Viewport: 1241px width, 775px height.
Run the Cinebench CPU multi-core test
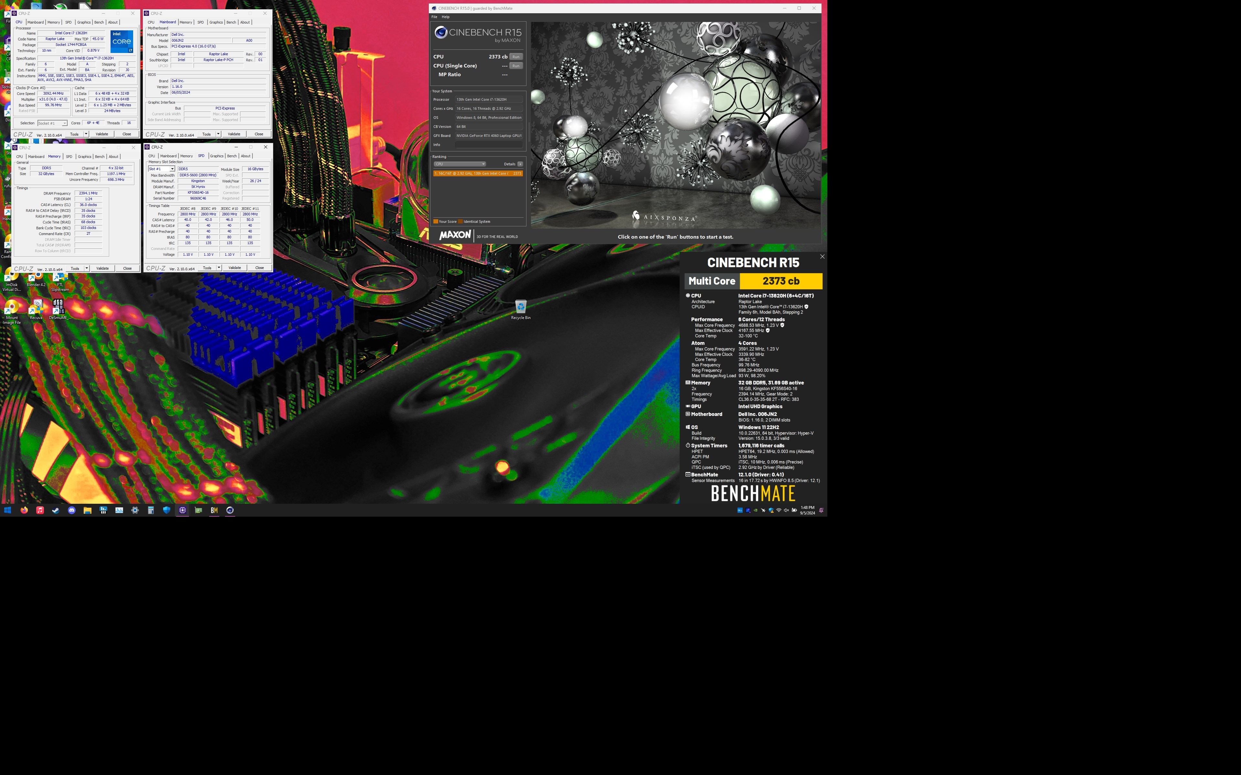516,57
